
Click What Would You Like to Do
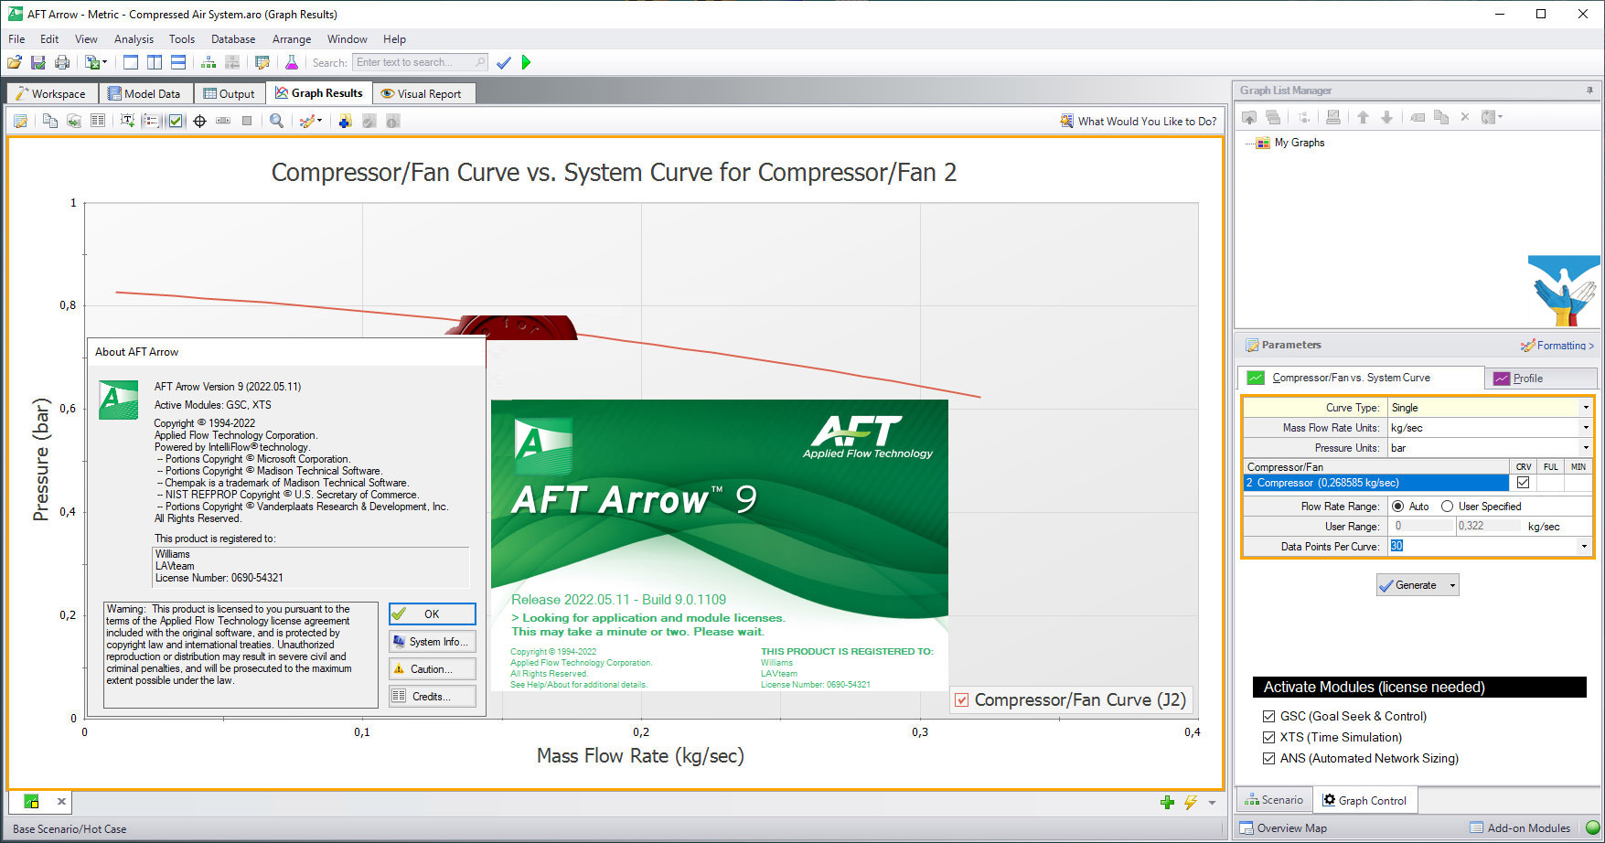1139,121
